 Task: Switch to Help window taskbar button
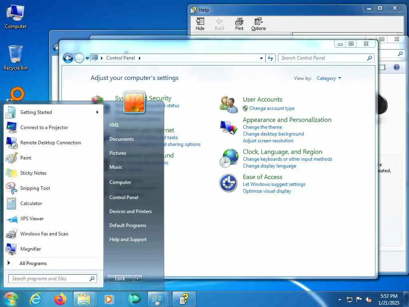point(184,299)
